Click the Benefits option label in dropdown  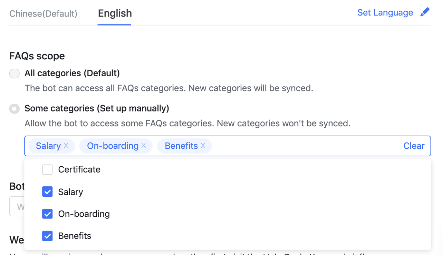pos(75,236)
